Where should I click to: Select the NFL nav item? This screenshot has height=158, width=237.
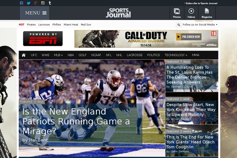(x=109, y=55)
